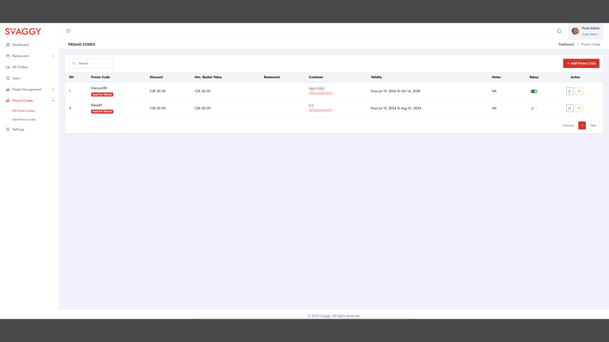This screenshot has height=342, width=609.
Task: Open the notifications bell
Action: (x=559, y=31)
